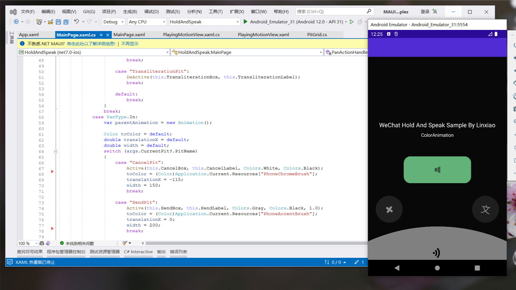Tap the green voice wave button in the emulator
This screenshot has width=516, height=290.
[437, 170]
